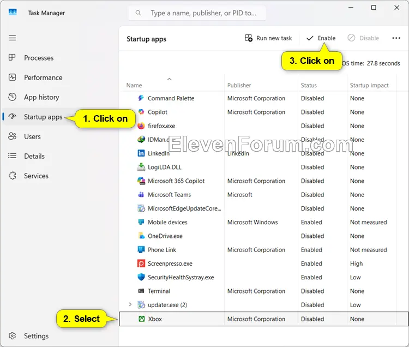The width and height of the screenshot is (409, 347).
Task: Sort by the Publisher column header
Action: [239, 85]
